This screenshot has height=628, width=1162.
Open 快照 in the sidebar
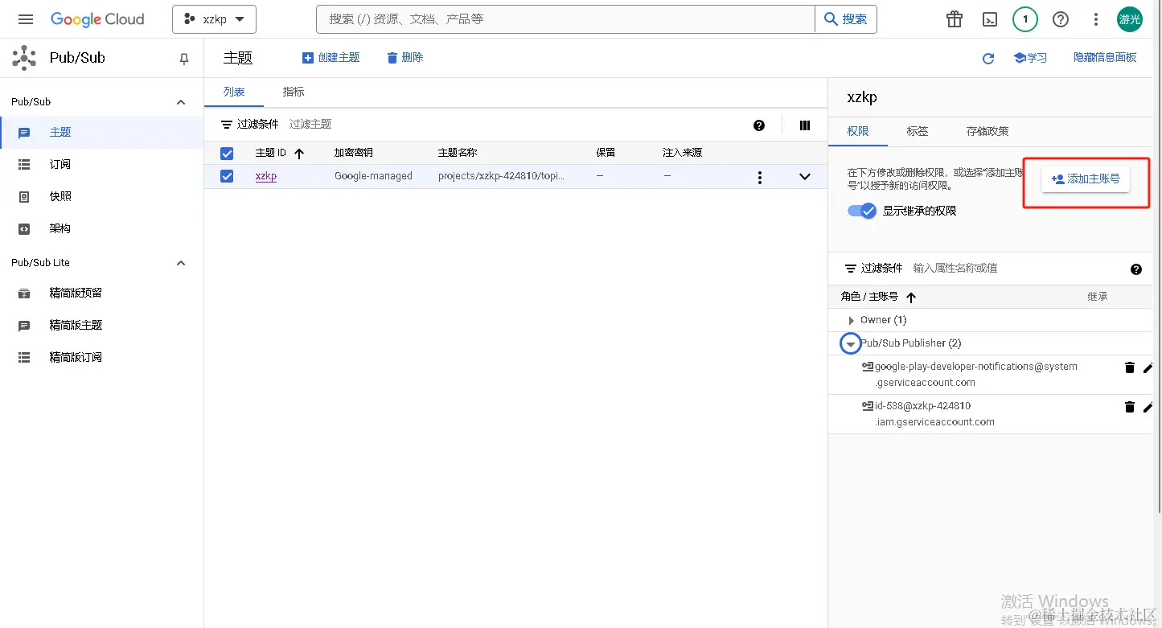(x=101, y=196)
